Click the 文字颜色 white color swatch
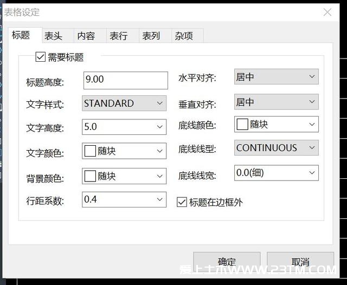Screen dimensions: 347x285 coord(90,151)
